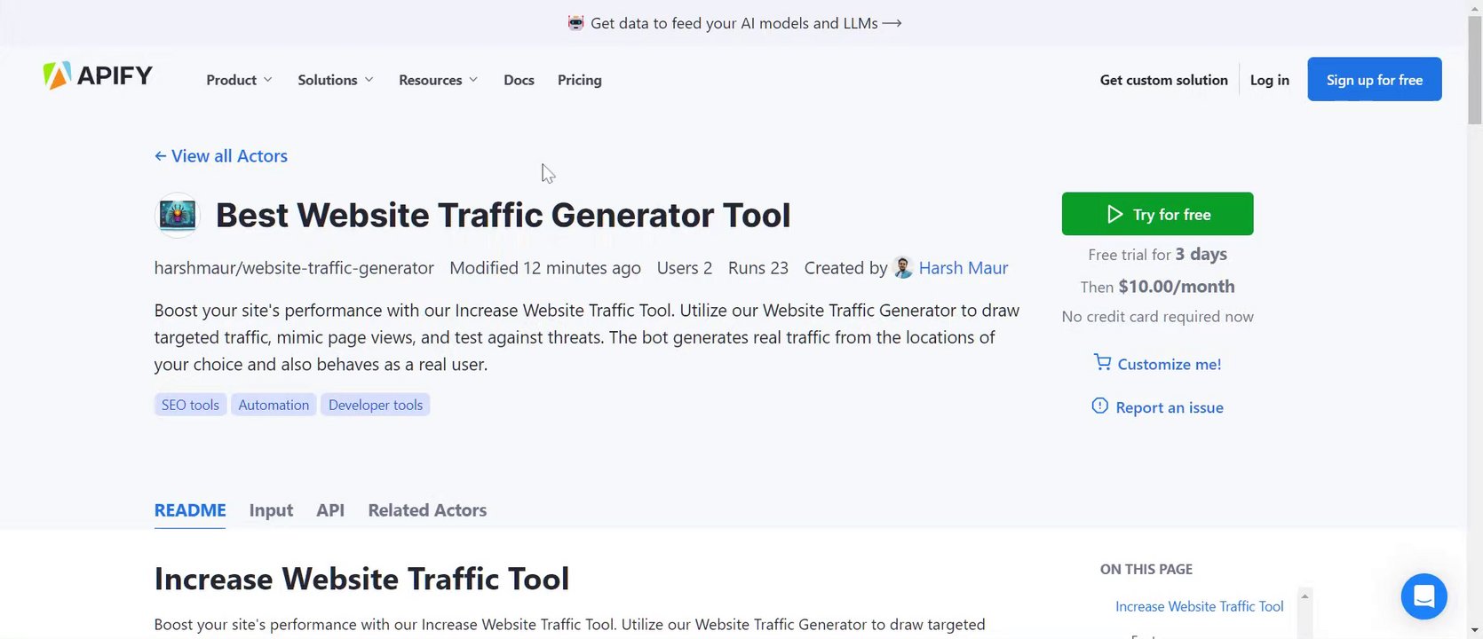Open the Pricing page
The image size is (1483, 639).
(x=580, y=80)
